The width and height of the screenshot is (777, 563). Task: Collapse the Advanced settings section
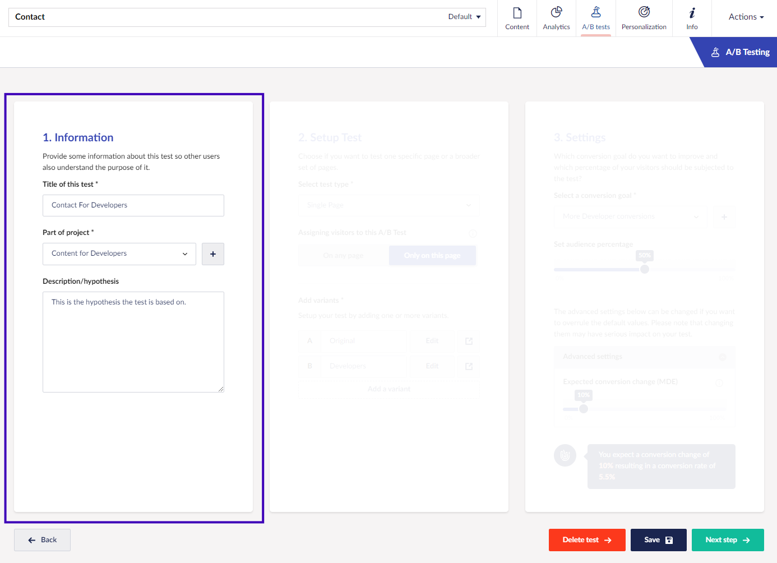(722, 357)
